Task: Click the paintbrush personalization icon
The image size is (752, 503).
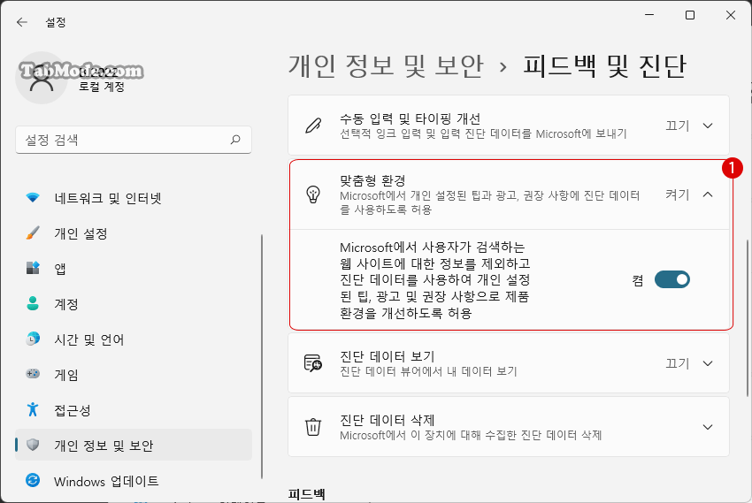Action: [x=33, y=232]
